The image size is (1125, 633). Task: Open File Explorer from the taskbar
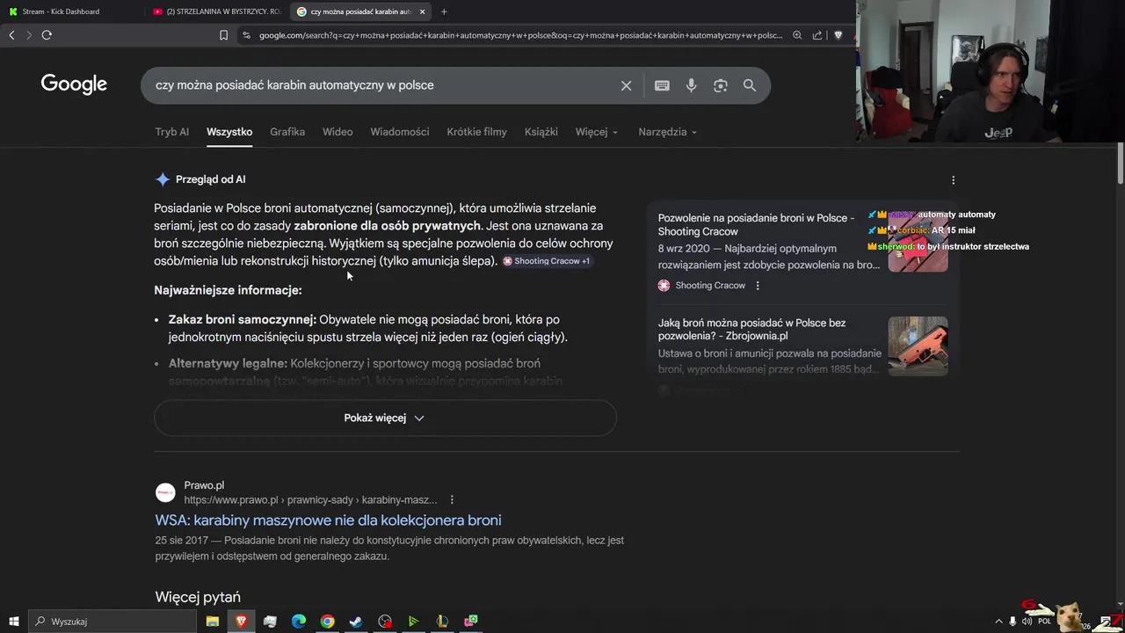point(213,622)
